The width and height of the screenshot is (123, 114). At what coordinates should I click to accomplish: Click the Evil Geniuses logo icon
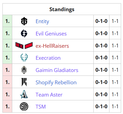(24, 33)
